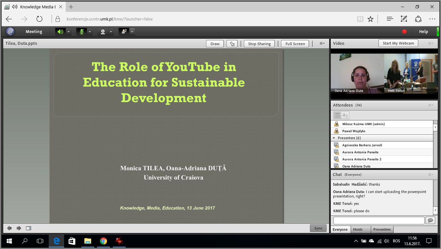Toggle the presentation sidebar icon
The width and height of the screenshot is (441, 249).
click(29, 228)
